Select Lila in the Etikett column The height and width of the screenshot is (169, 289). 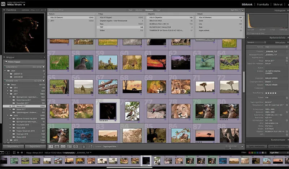coord(219,24)
